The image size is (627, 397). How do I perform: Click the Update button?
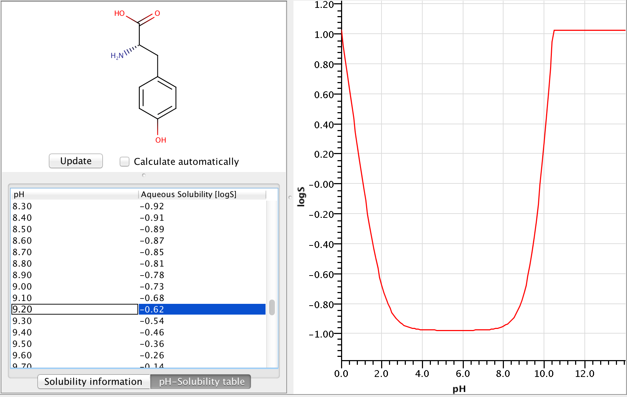click(76, 161)
